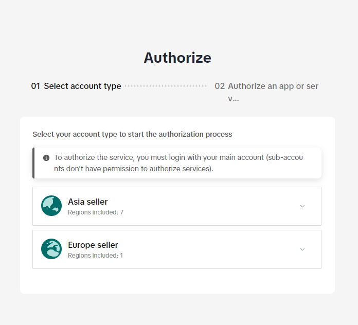This screenshot has height=325, width=358.
Task: Click the dark left edge of the notice banner
Action: [33, 163]
